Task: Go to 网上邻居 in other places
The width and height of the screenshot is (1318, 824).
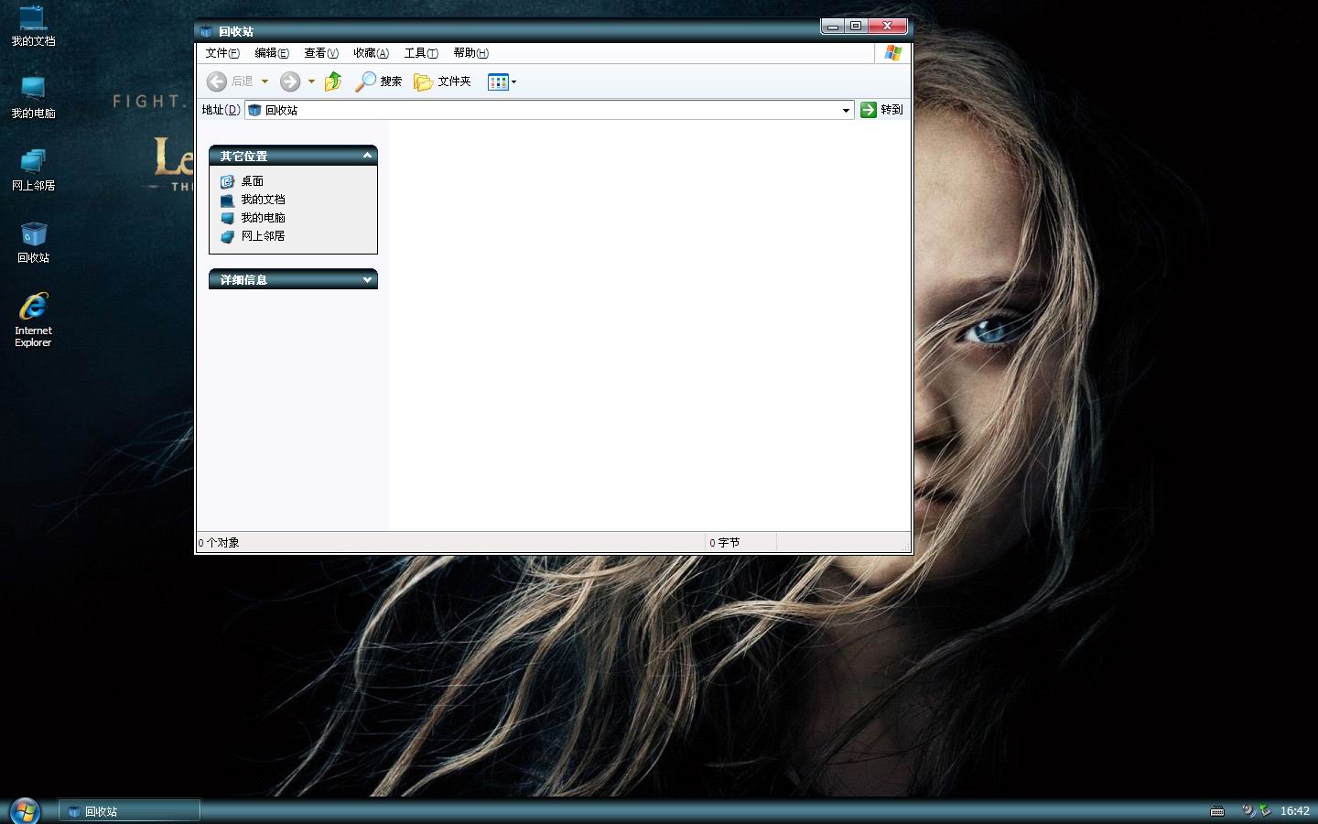Action: [x=253, y=236]
